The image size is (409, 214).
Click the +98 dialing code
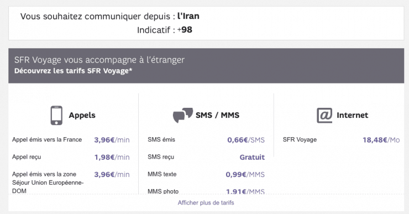coord(185,30)
